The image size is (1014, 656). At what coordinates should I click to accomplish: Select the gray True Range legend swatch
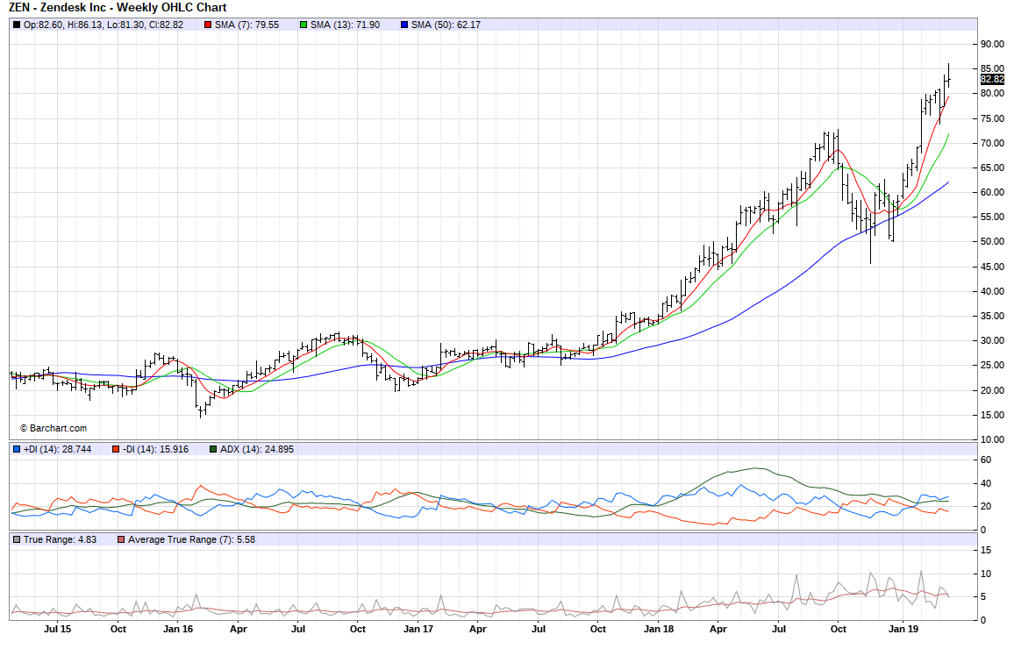[x=16, y=539]
